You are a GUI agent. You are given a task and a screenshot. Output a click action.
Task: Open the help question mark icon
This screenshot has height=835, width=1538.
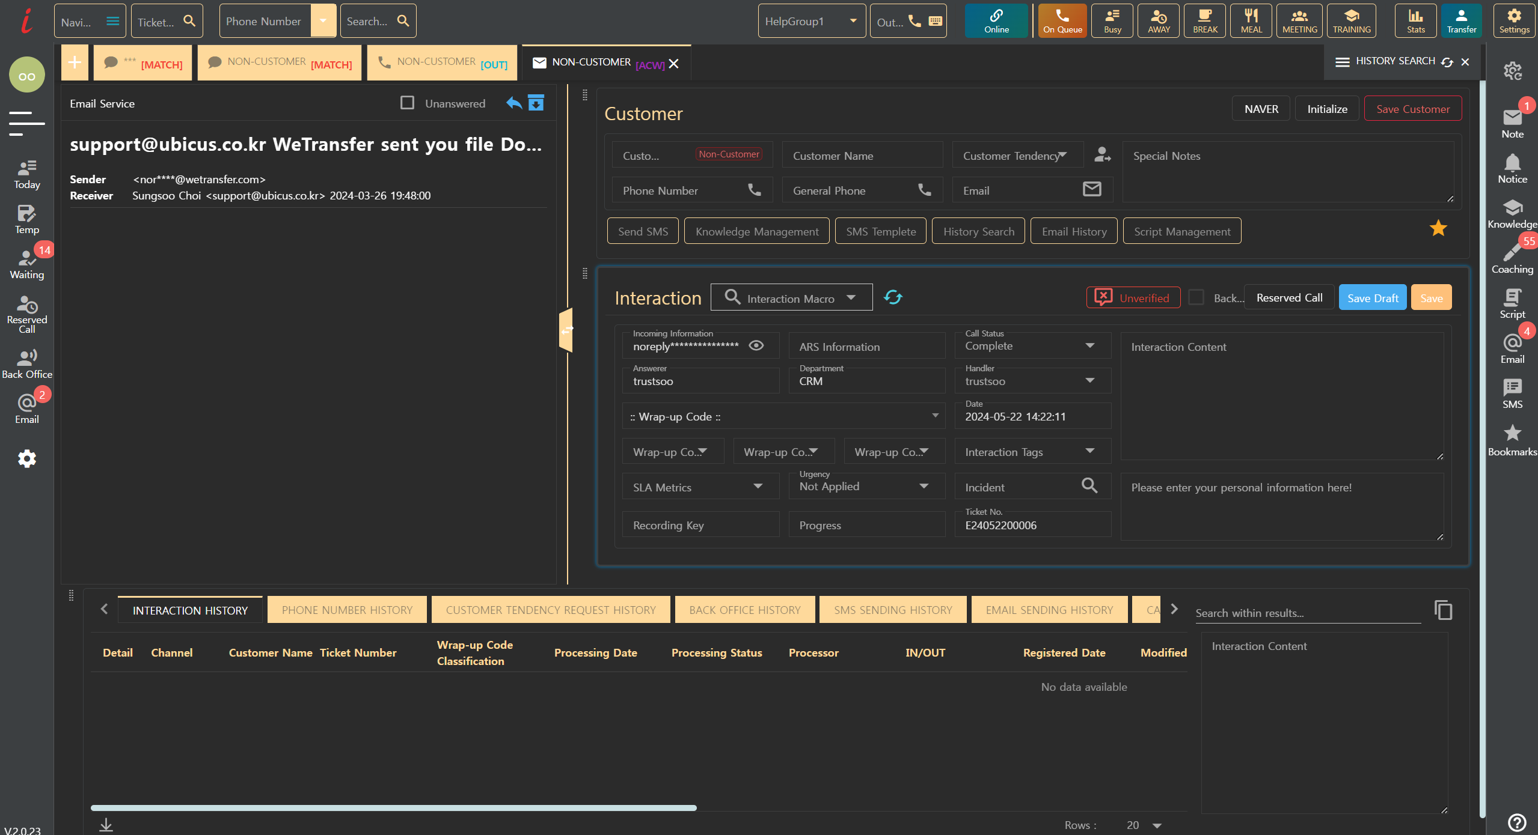1516,822
